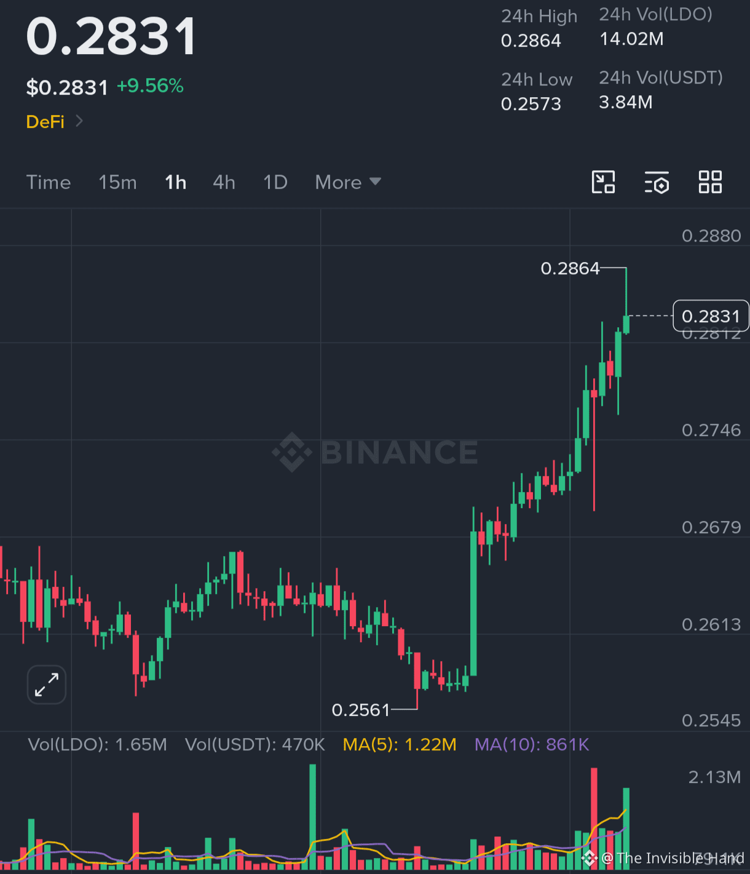Click the 0.2613 price axis label
Screen dimensions: 750x874
(x=711, y=624)
